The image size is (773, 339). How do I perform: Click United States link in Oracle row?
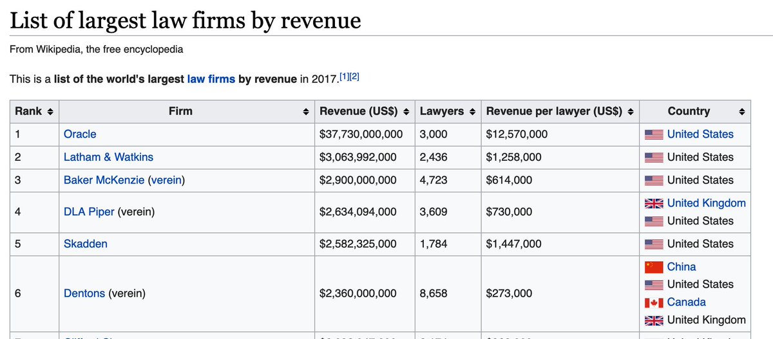[x=700, y=134]
